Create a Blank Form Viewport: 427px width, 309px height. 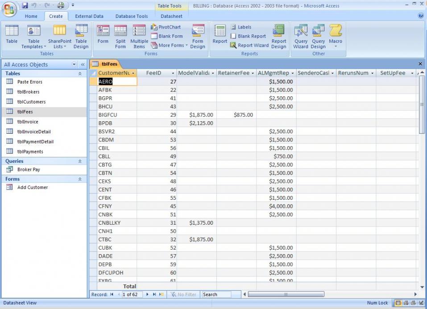[x=167, y=36]
